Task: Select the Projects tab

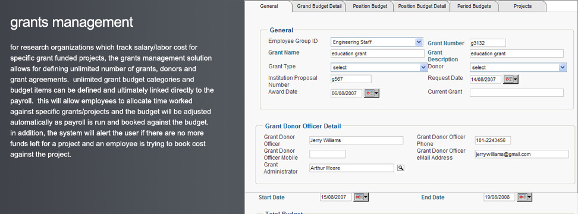Action: point(522,7)
